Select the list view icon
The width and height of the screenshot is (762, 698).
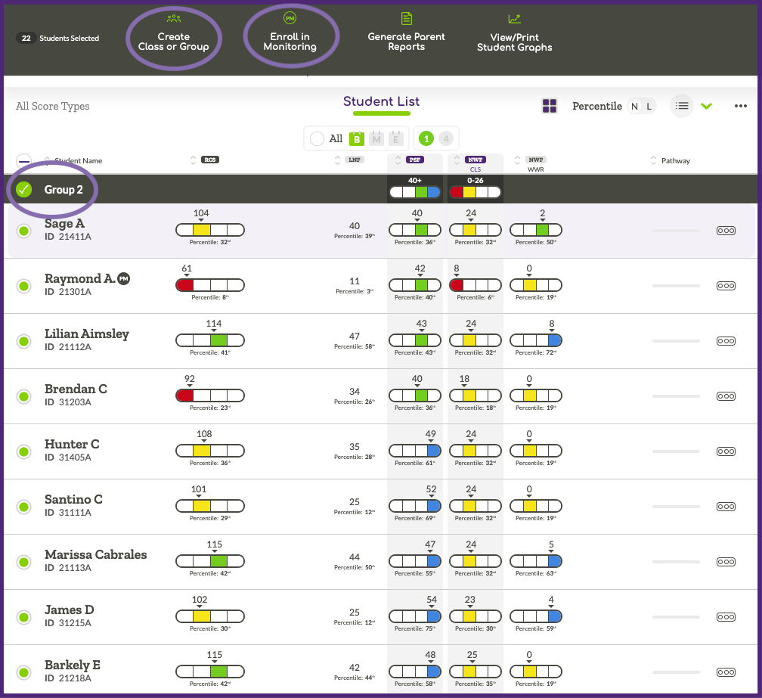point(681,106)
